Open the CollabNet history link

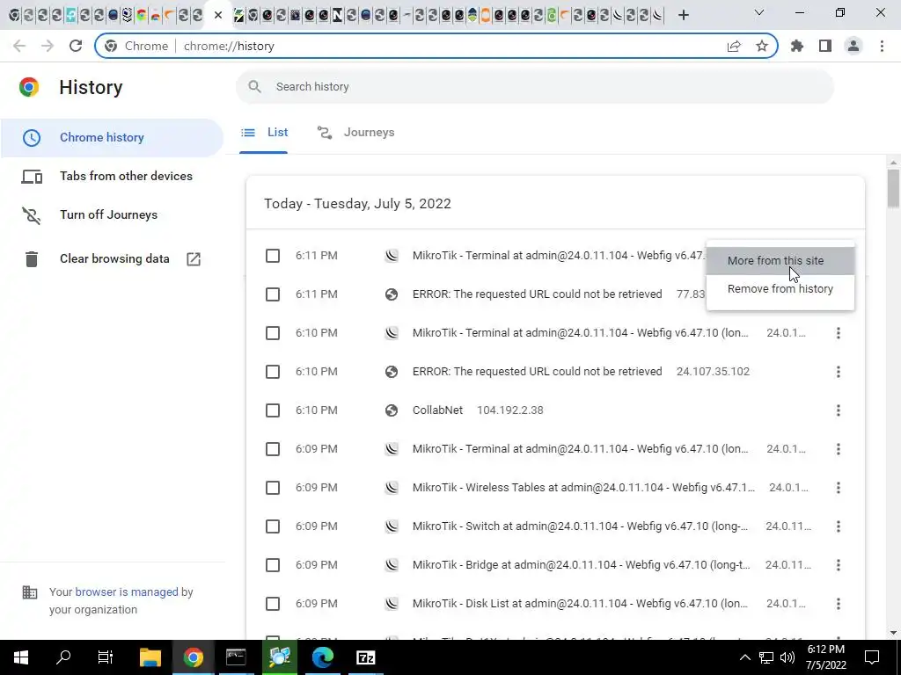click(437, 410)
